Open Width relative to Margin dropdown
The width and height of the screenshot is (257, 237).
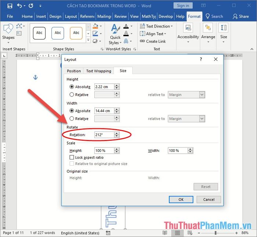pyautogui.click(x=202, y=118)
